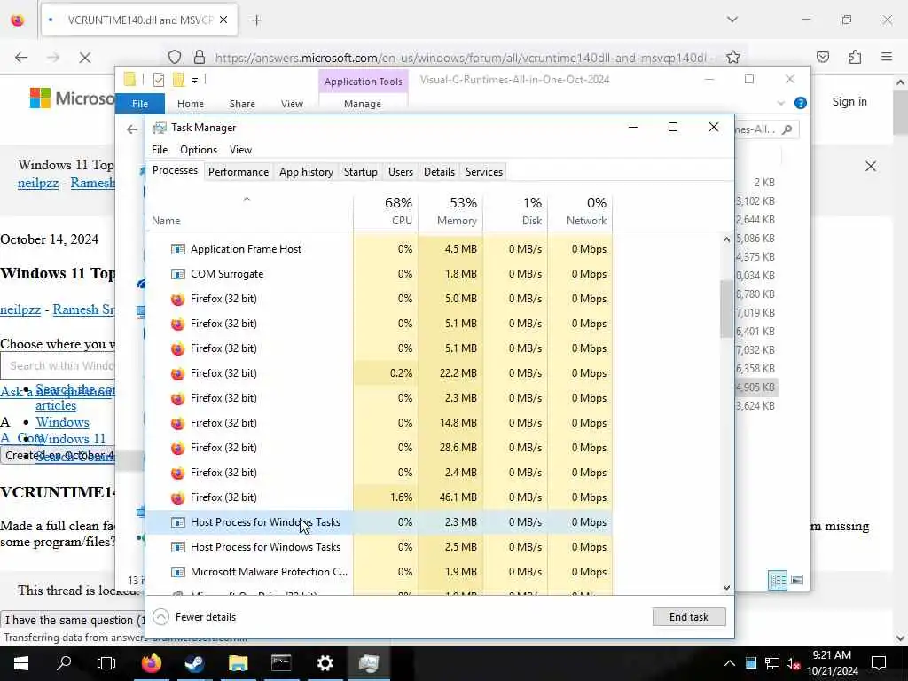This screenshot has height=681, width=908.
Task: Select Firefox process using 22.2 MB
Action: [x=379, y=373]
